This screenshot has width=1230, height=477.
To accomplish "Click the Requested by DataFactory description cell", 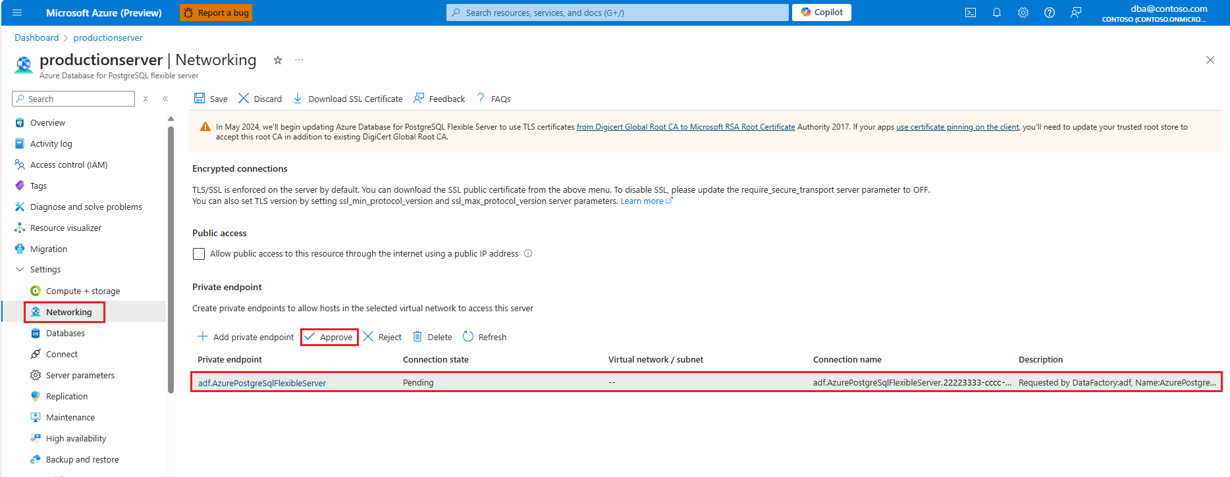I will (x=1117, y=382).
